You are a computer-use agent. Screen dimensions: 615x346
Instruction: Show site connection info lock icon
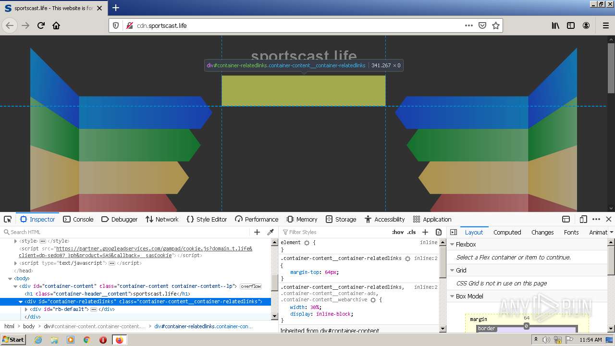click(x=129, y=25)
